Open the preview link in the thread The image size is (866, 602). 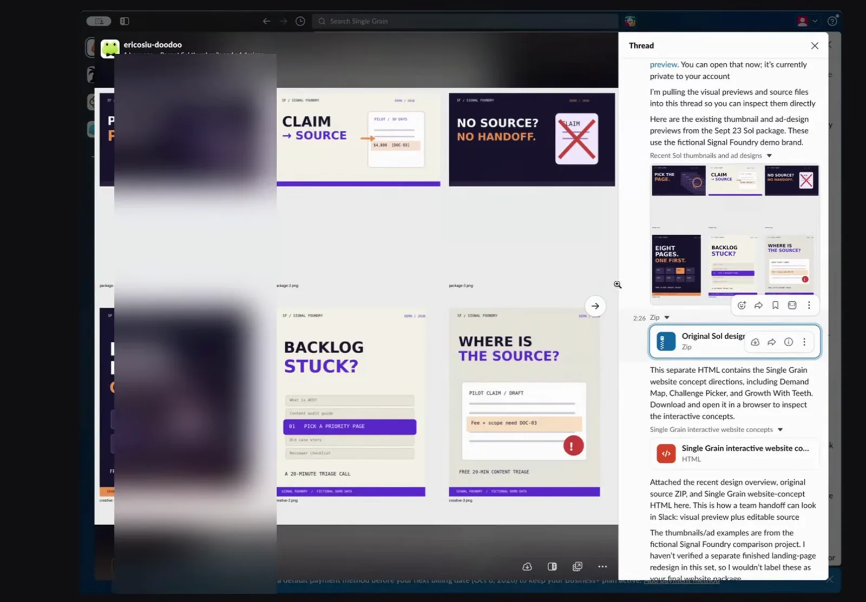[663, 64]
